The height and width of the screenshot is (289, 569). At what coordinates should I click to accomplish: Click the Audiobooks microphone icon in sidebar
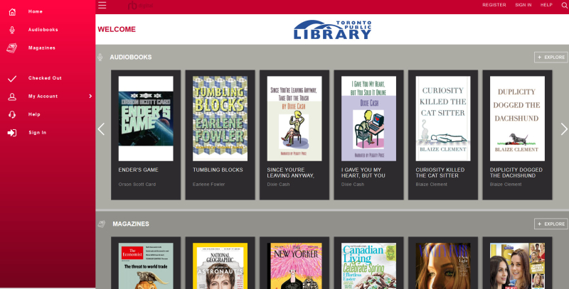tap(12, 30)
